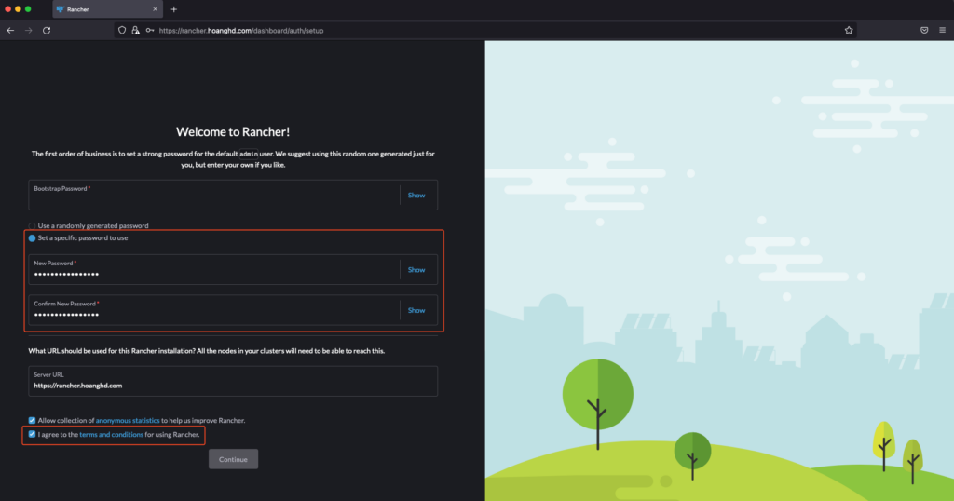
Task: Click the Continue button
Action: pyautogui.click(x=233, y=459)
